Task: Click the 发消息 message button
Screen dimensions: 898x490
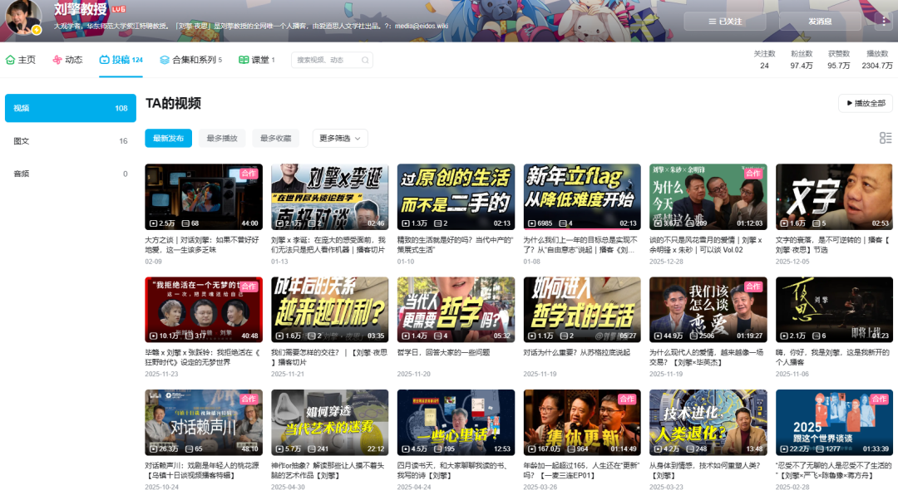Action: click(x=819, y=22)
